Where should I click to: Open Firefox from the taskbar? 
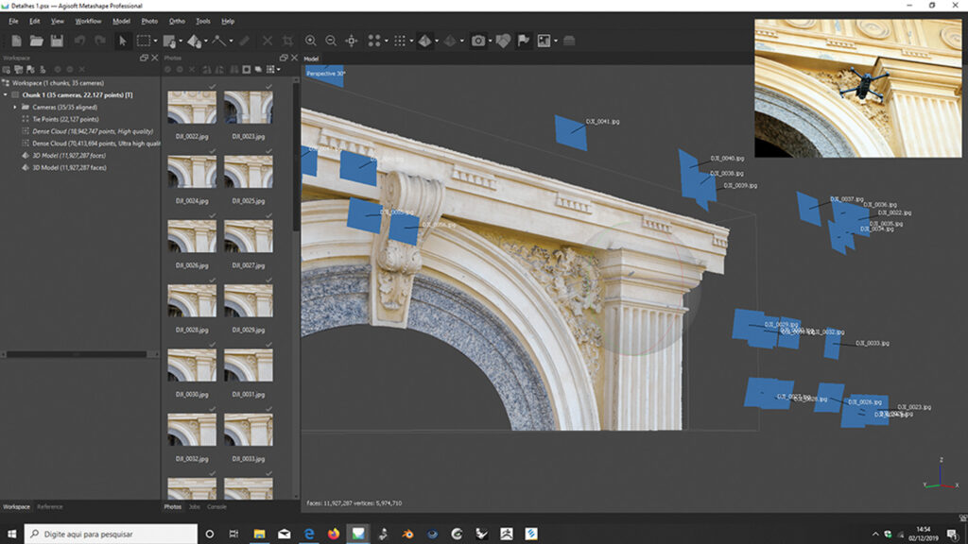point(334,534)
